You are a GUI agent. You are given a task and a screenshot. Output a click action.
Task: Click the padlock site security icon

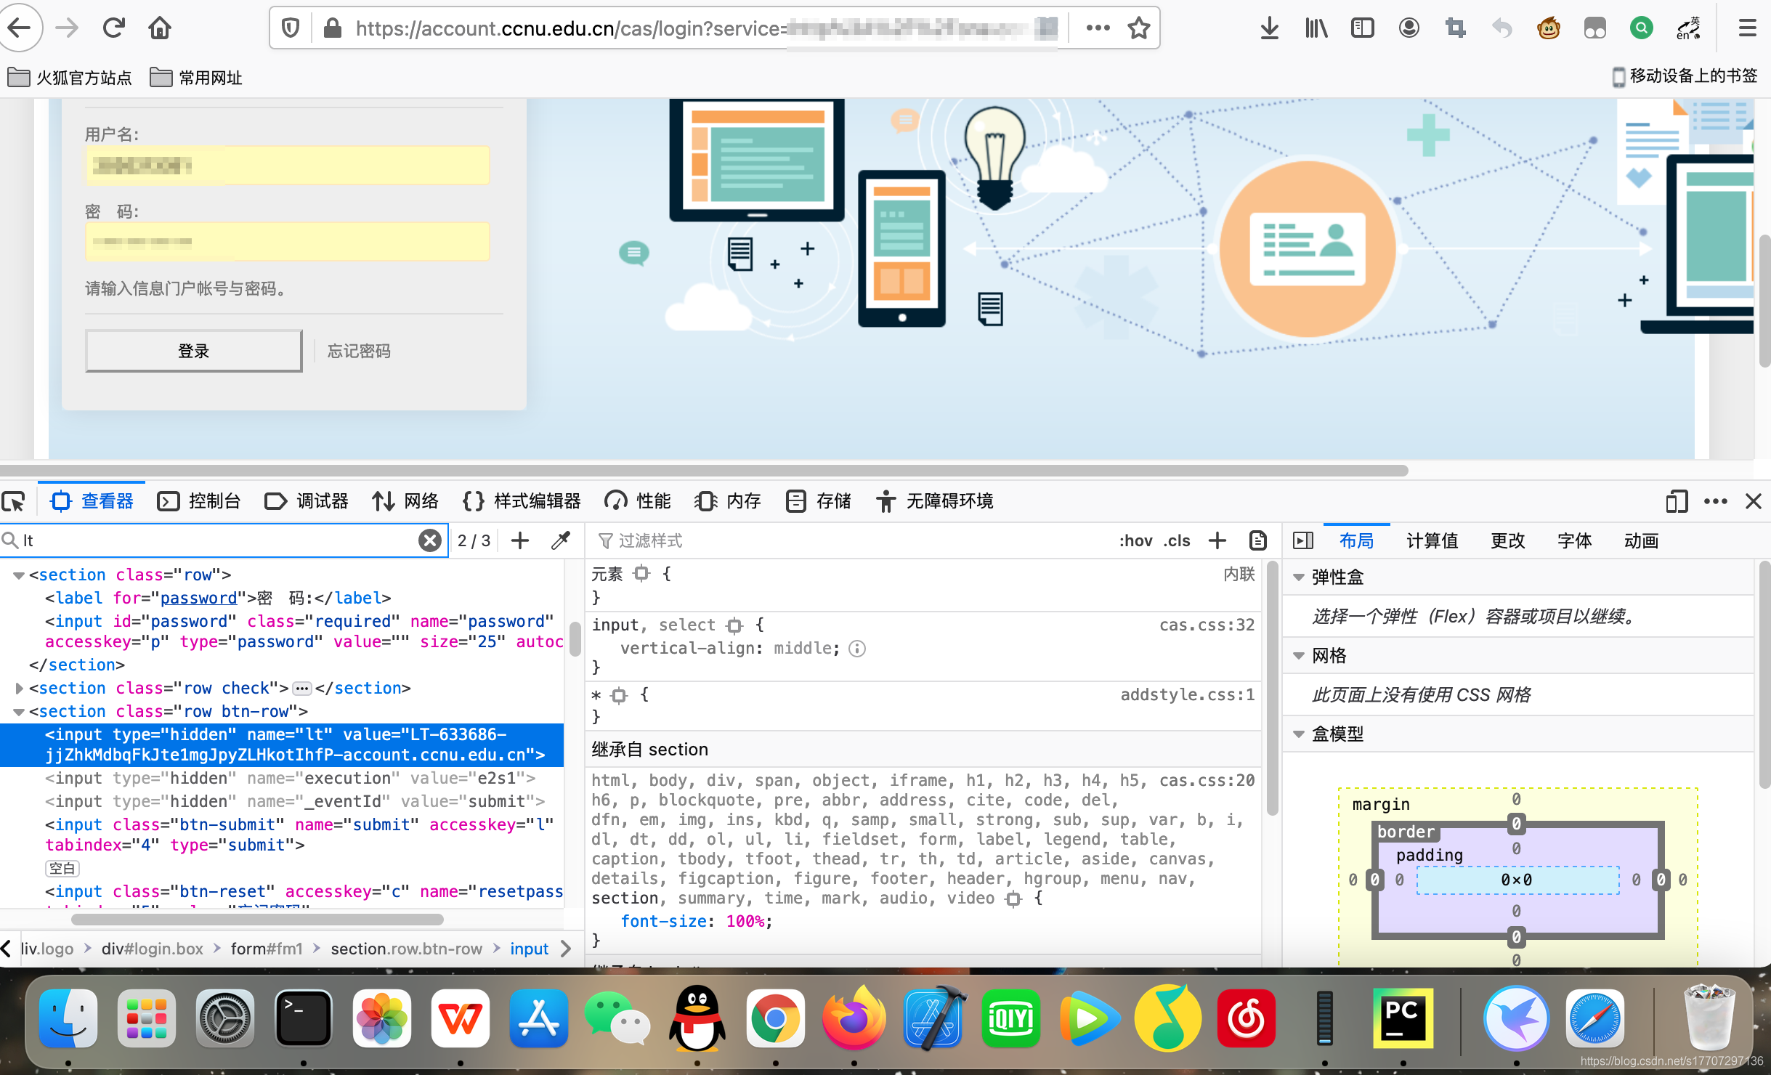click(333, 28)
